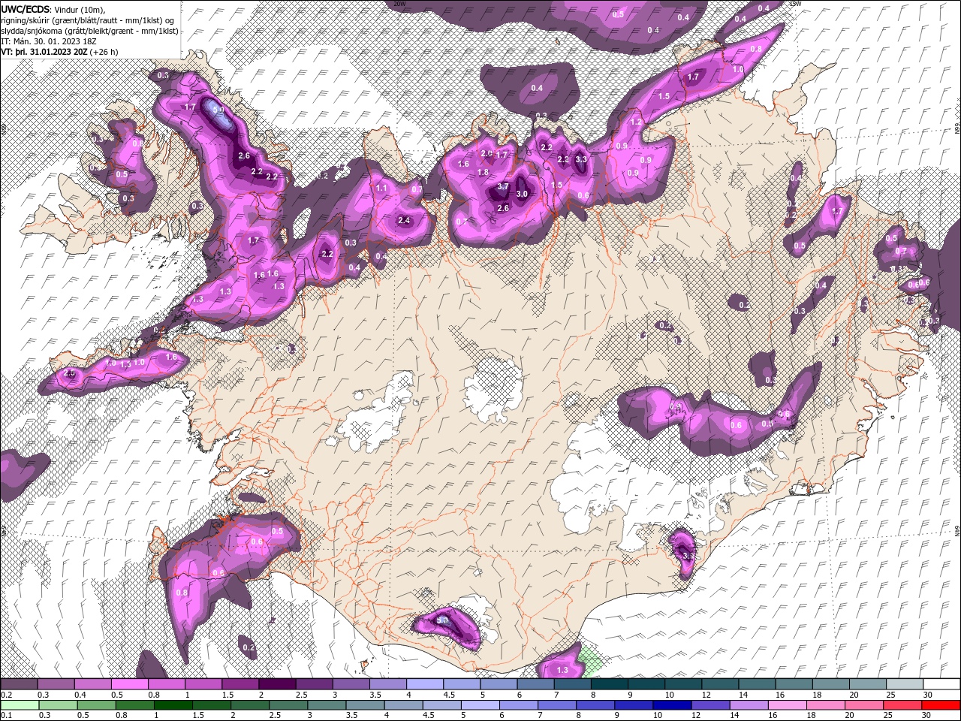
Task: Select snow swatch between 6 and 7
Action: coord(535,684)
